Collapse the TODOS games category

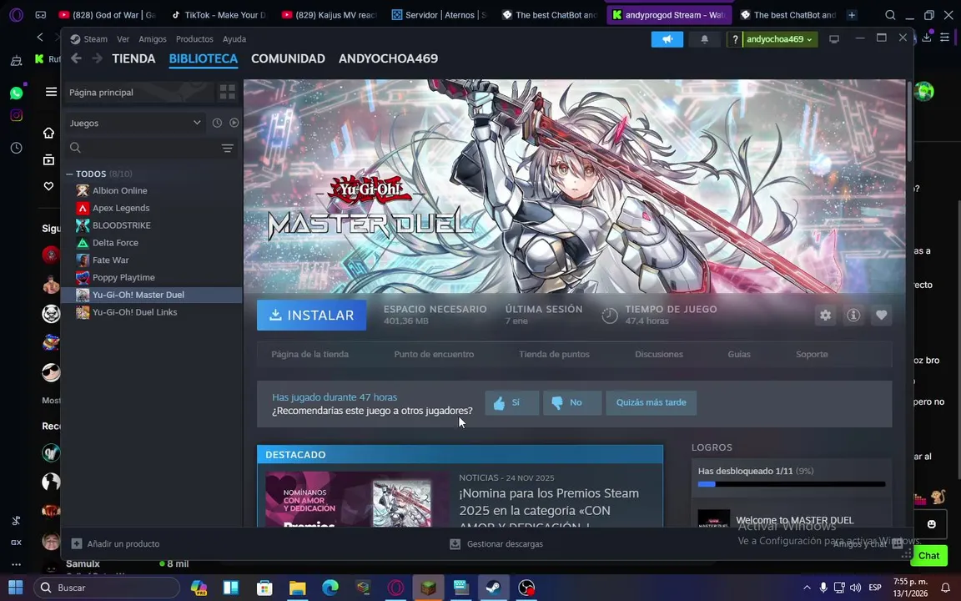point(69,174)
